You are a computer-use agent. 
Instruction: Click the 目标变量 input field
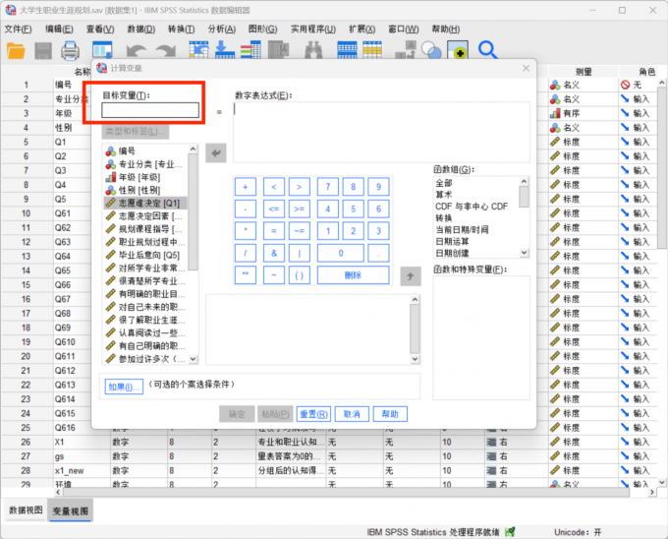(150, 110)
